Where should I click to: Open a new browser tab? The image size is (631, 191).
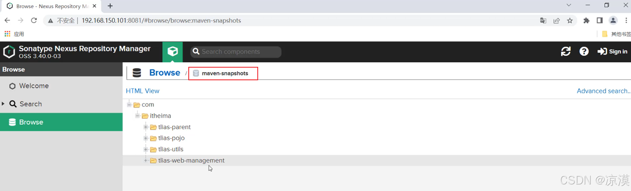coord(110,6)
